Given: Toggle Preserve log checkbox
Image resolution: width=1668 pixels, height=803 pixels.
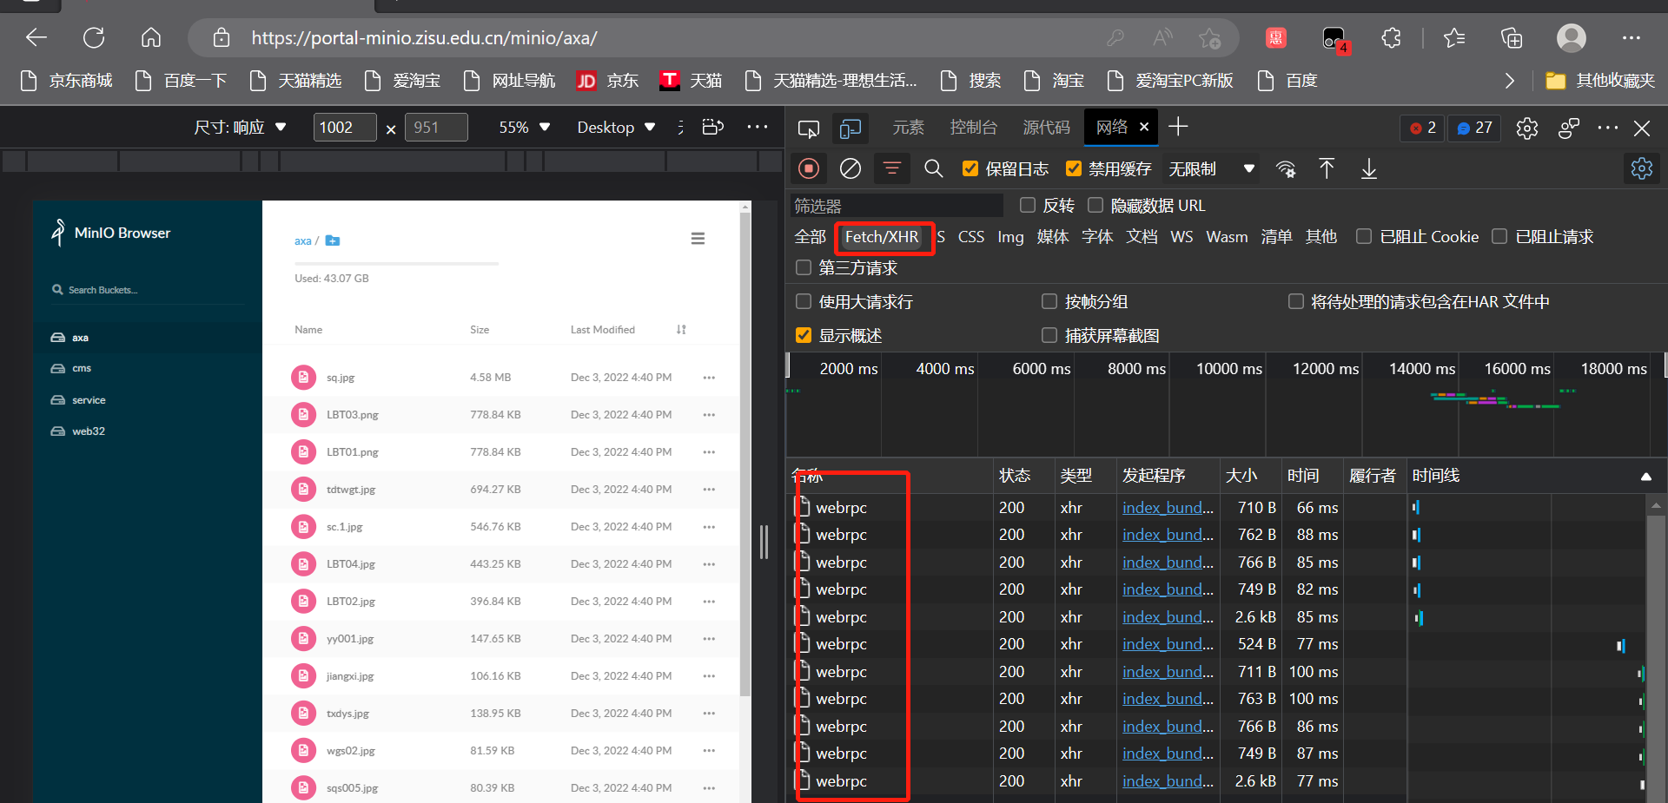Looking at the screenshot, I should (970, 168).
